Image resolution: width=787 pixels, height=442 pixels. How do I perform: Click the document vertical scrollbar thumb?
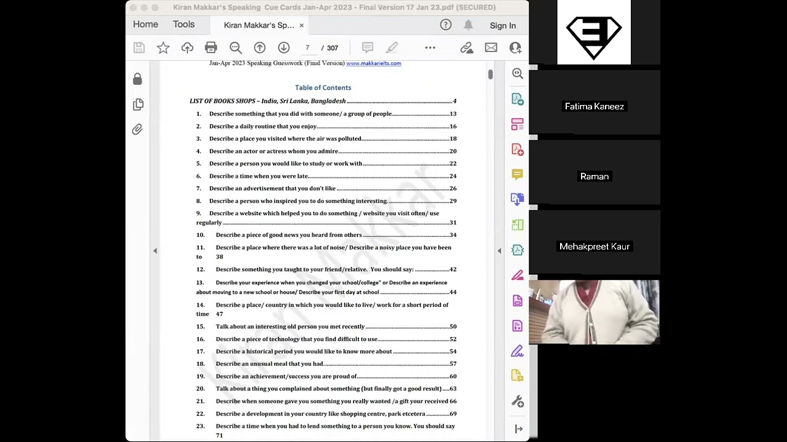(x=490, y=74)
